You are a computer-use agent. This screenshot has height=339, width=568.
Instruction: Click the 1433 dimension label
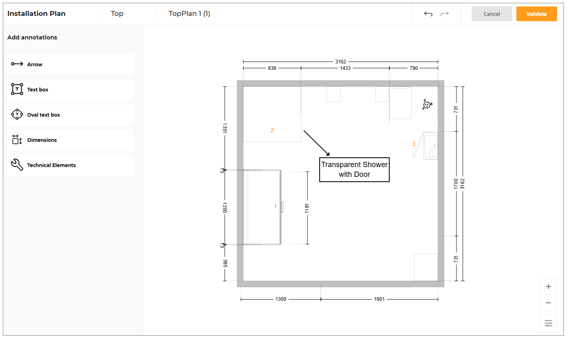(x=345, y=68)
